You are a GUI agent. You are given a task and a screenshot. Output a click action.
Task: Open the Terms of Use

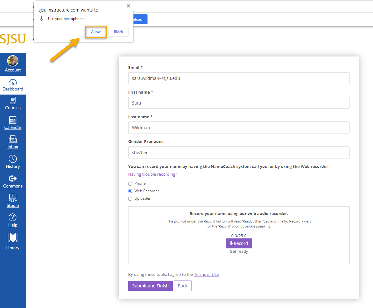206,274
